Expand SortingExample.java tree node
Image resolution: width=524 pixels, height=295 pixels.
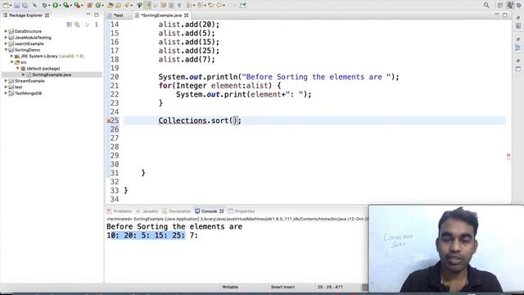(24, 75)
